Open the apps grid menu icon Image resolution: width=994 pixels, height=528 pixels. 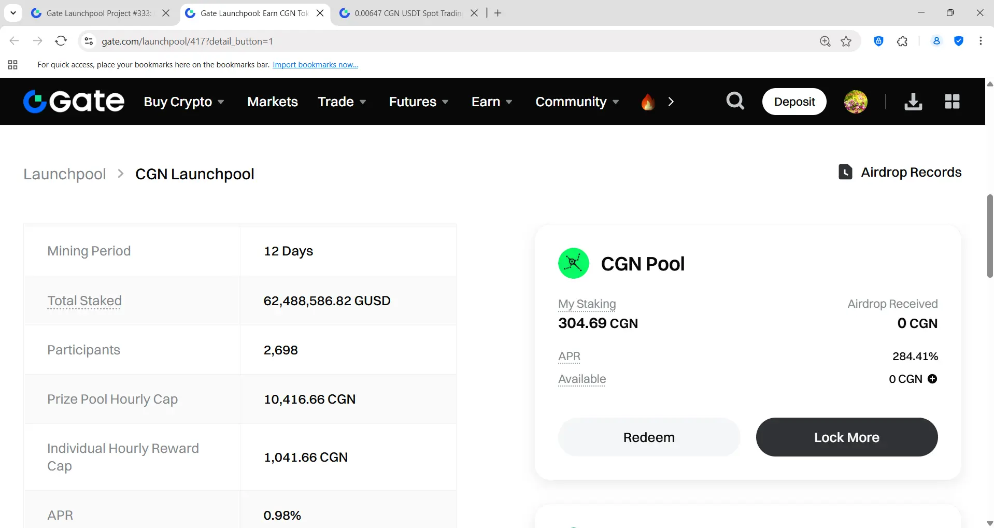953,102
